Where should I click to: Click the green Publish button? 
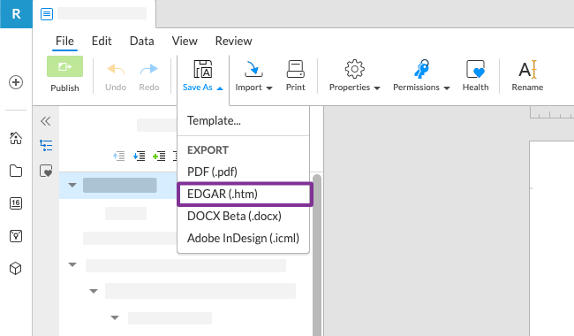point(64,66)
